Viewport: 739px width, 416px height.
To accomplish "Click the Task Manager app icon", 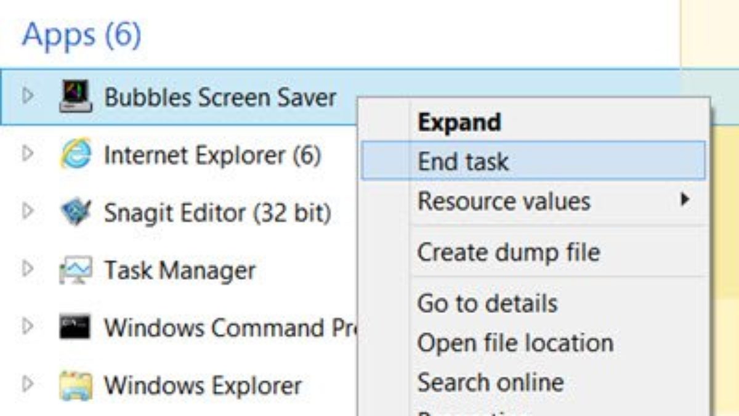I will tap(76, 270).
